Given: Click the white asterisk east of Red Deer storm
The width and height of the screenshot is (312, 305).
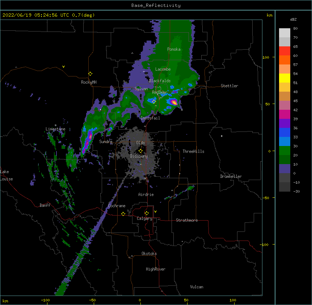Looking at the screenshot, I should tap(182, 110).
